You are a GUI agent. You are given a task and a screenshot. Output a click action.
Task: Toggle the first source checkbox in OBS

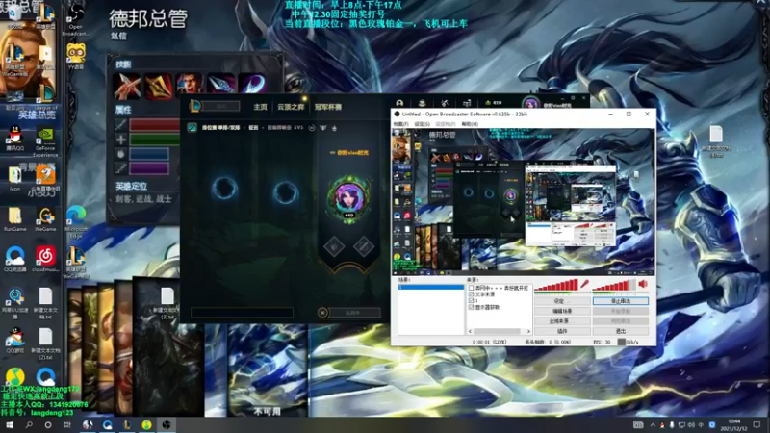pyautogui.click(x=471, y=288)
